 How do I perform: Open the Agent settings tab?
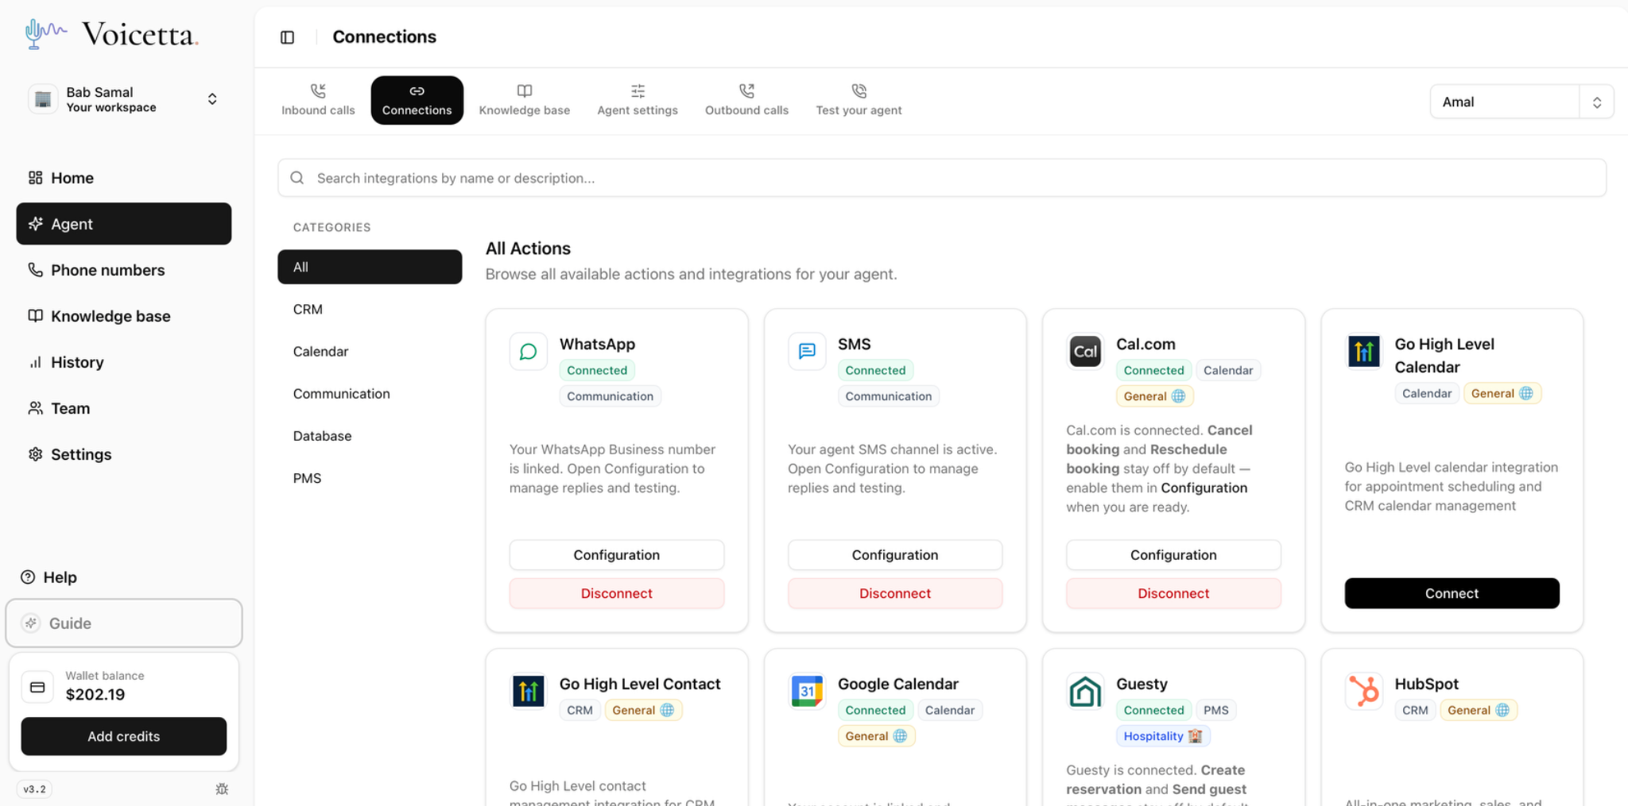pyautogui.click(x=638, y=100)
